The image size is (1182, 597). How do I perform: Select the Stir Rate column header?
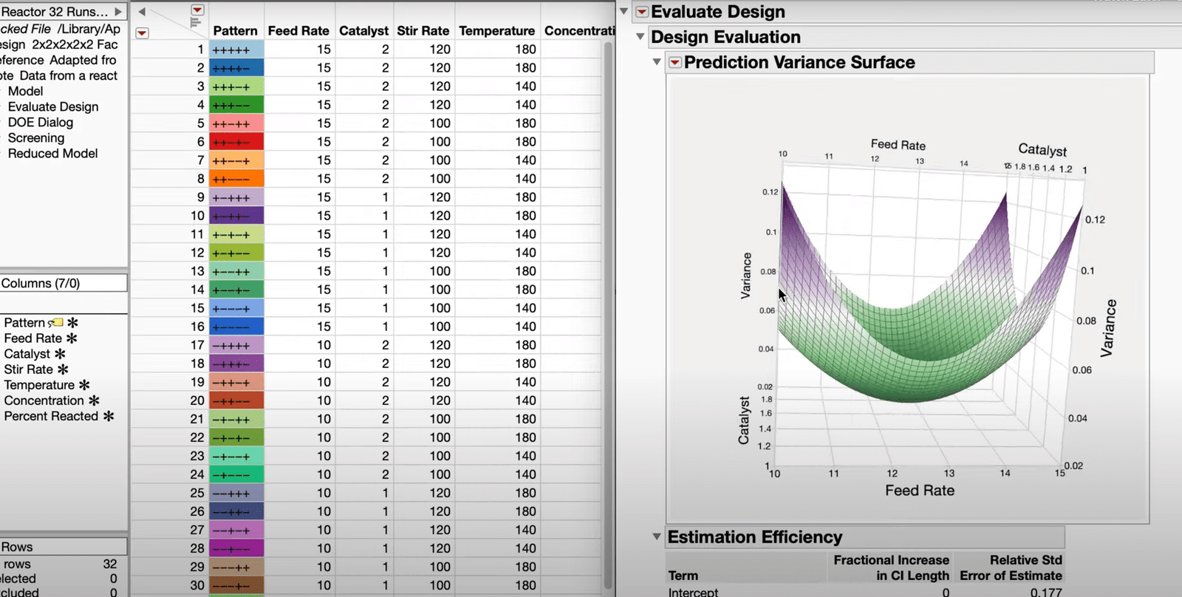423,31
